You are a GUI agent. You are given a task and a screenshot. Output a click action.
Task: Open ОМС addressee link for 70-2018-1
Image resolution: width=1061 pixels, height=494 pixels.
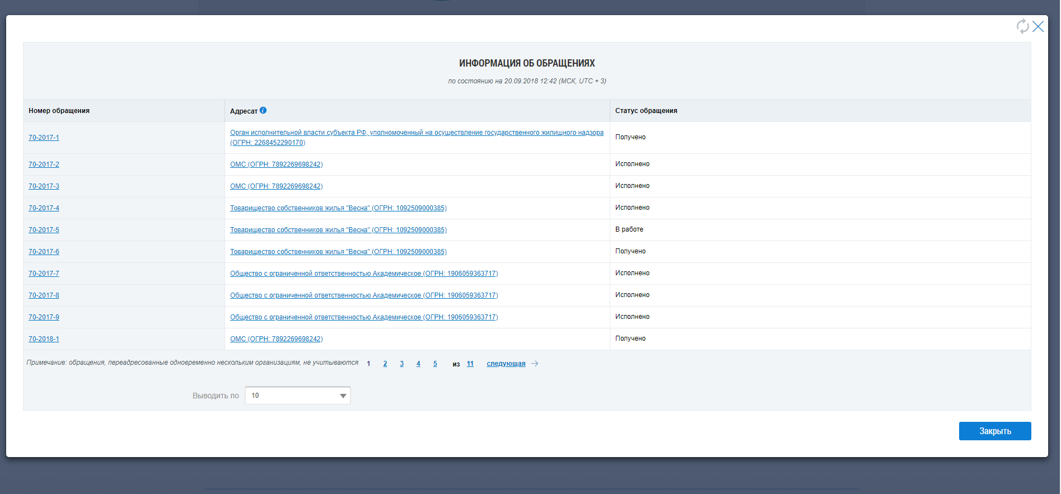coord(276,339)
